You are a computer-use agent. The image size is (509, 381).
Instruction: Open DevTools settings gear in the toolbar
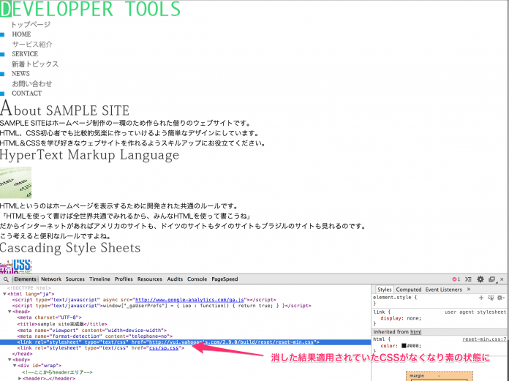[x=480, y=279]
